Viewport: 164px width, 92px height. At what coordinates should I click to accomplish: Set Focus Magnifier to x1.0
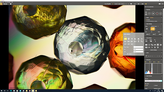click(x=116, y=4)
